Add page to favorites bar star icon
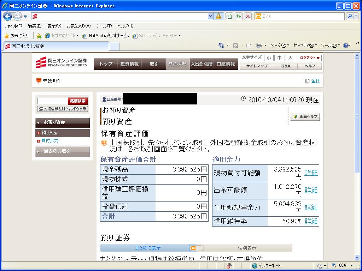This screenshot has height=271, width=362. click(39, 36)
